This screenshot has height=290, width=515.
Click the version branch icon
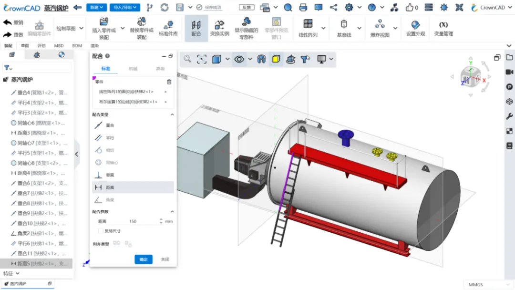pos(149,7)
